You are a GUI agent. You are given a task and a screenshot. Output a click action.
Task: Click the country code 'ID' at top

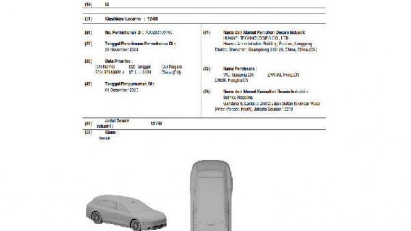(x=107, y=4)
